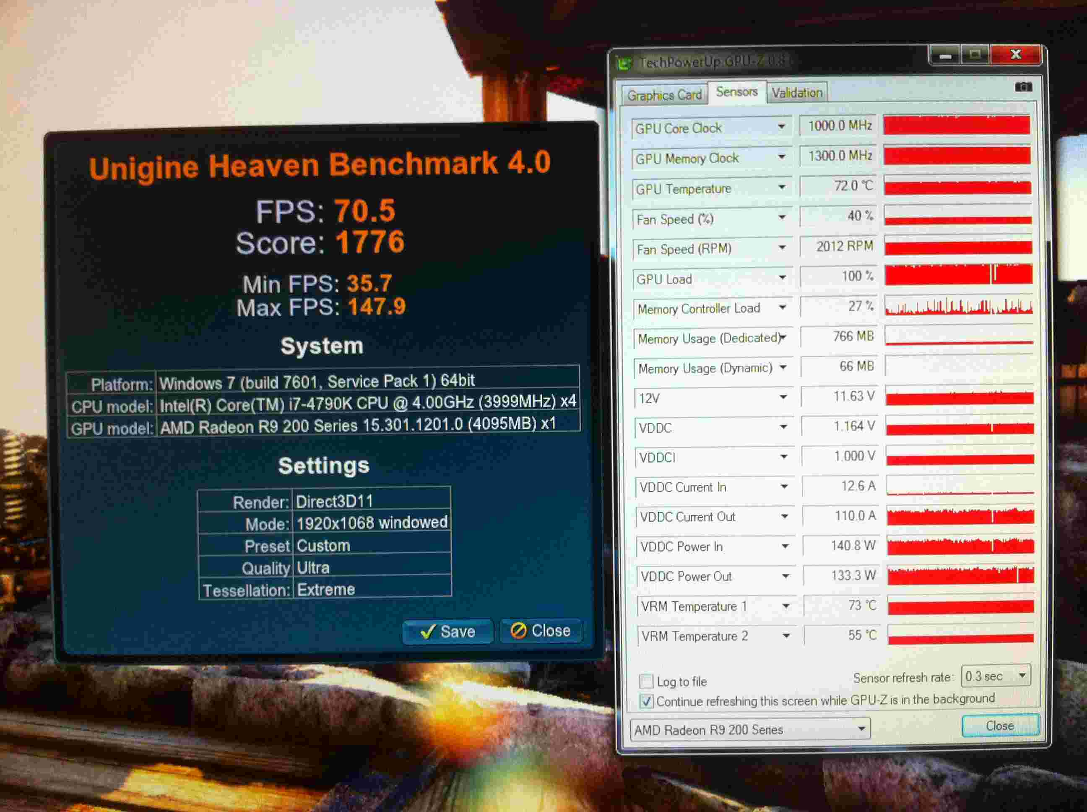1087x812 pixels.
Task: Open the VDDC sensor dropdown
Action: coord(783,427)
